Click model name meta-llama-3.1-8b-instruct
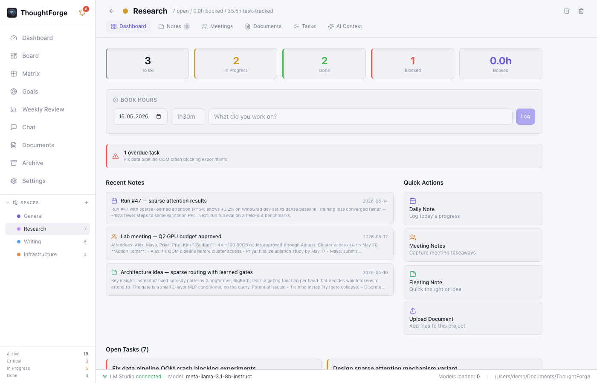 pyautogui.click(x=219, y=377)
